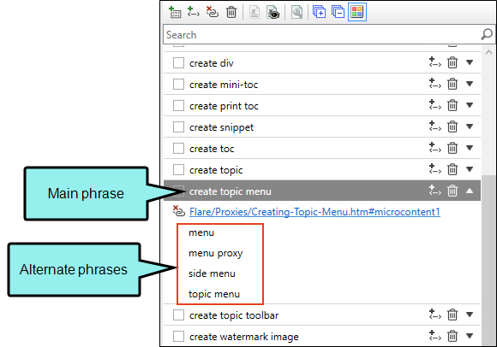Image resolution: width=497 pixels, height=347 pixels.
Task: Select the alternate phrase menu proxy
Action: [x=216, y=253]
